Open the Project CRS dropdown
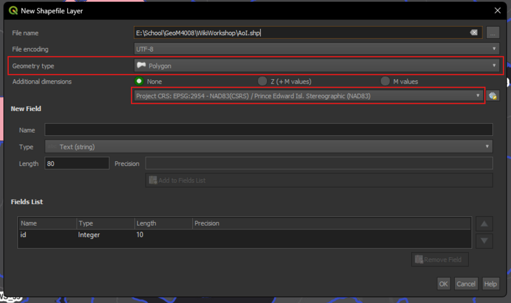 pos(308,96)
